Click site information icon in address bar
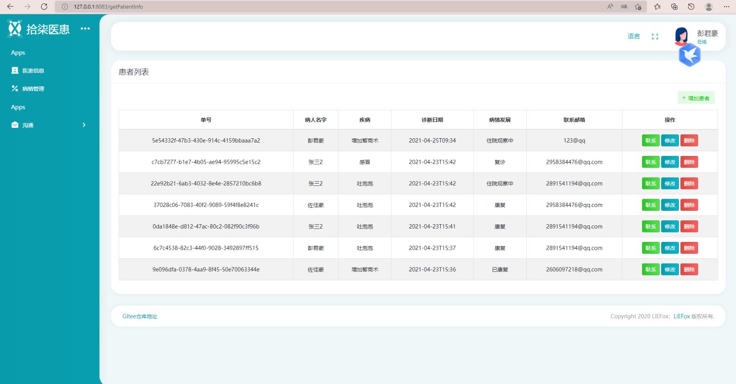The image size is (736, 384). [65, 6]
